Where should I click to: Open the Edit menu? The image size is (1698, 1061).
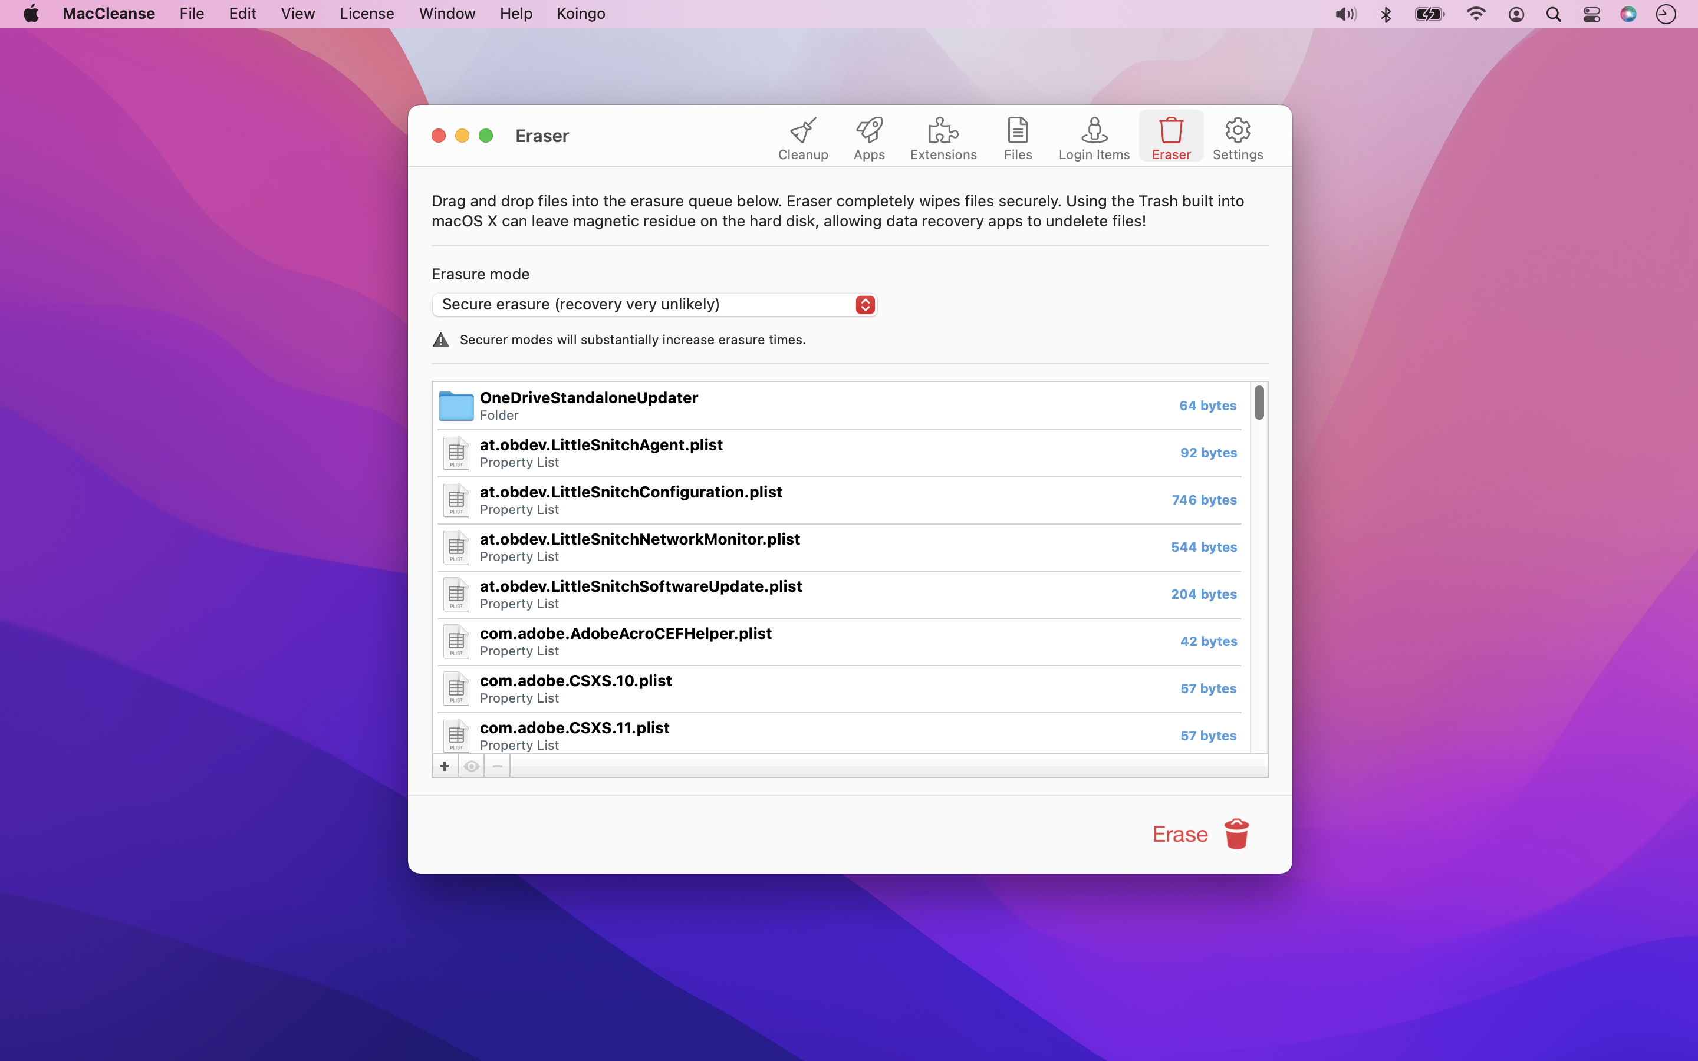click(x=242, y=14)
